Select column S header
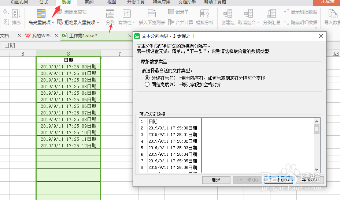340x200 pixels. coord(68,54)
